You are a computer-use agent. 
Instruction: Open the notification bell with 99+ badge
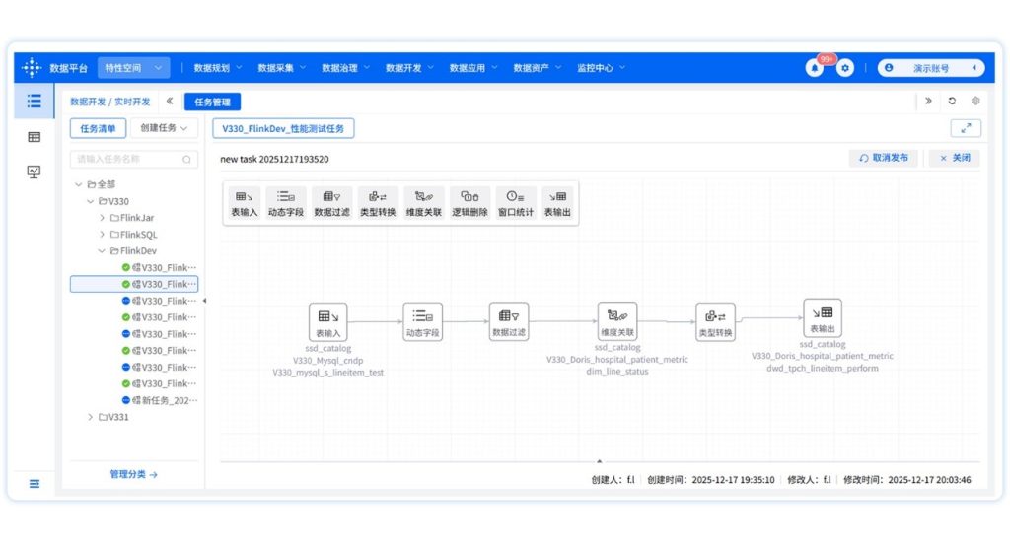815,68
